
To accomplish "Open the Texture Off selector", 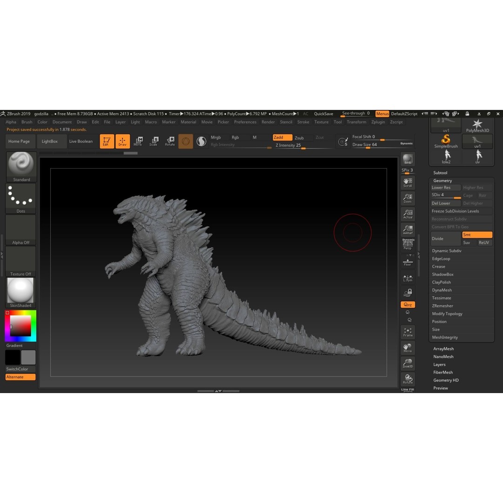I will click(x=21, y=261).
